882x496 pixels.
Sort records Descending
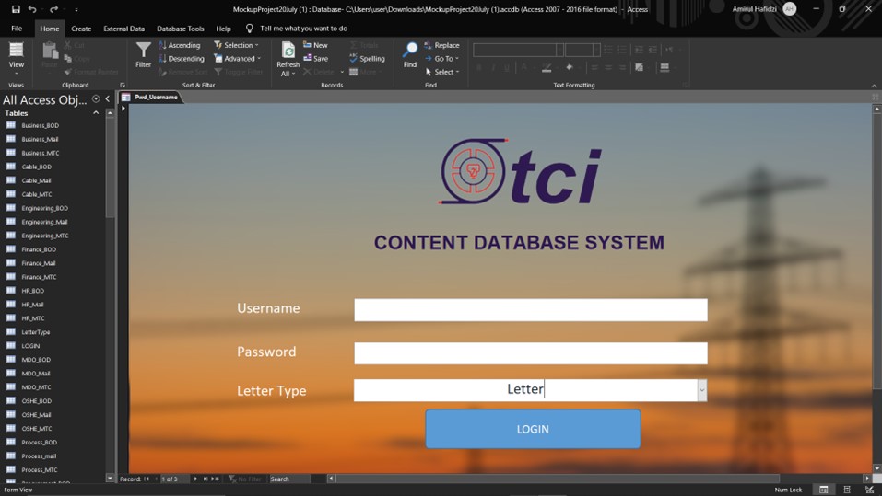182,58
